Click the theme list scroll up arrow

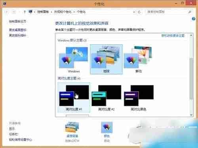point(191,35)
